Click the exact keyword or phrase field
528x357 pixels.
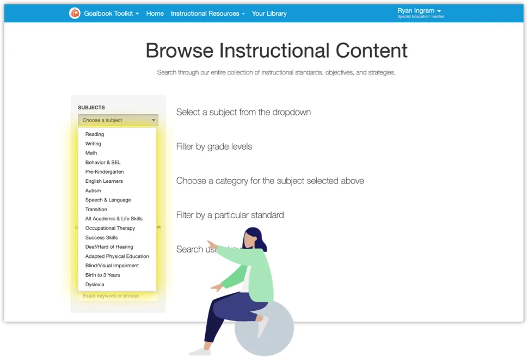pos(118,296)
